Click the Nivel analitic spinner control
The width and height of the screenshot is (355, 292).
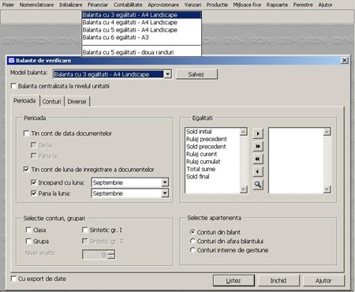point(111,254)
